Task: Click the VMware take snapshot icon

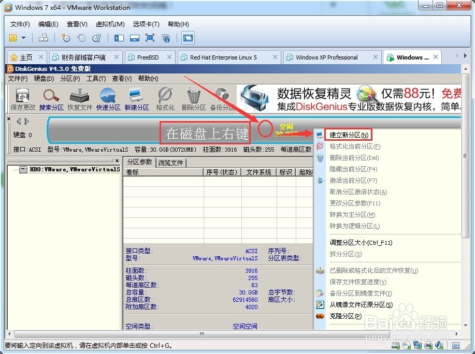Action: pos(65,38)
